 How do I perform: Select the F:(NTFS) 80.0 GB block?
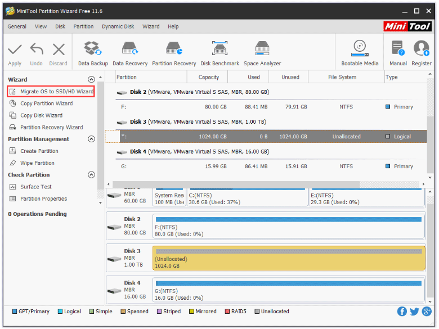pyautogui.click(x=289, y=226)
